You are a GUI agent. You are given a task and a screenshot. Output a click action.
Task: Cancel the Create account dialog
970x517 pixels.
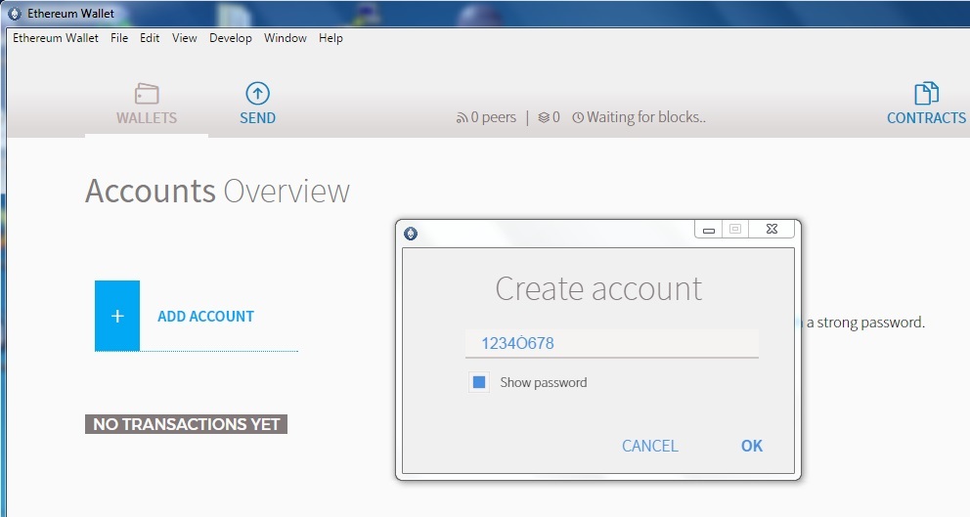(x=649, y=446)
